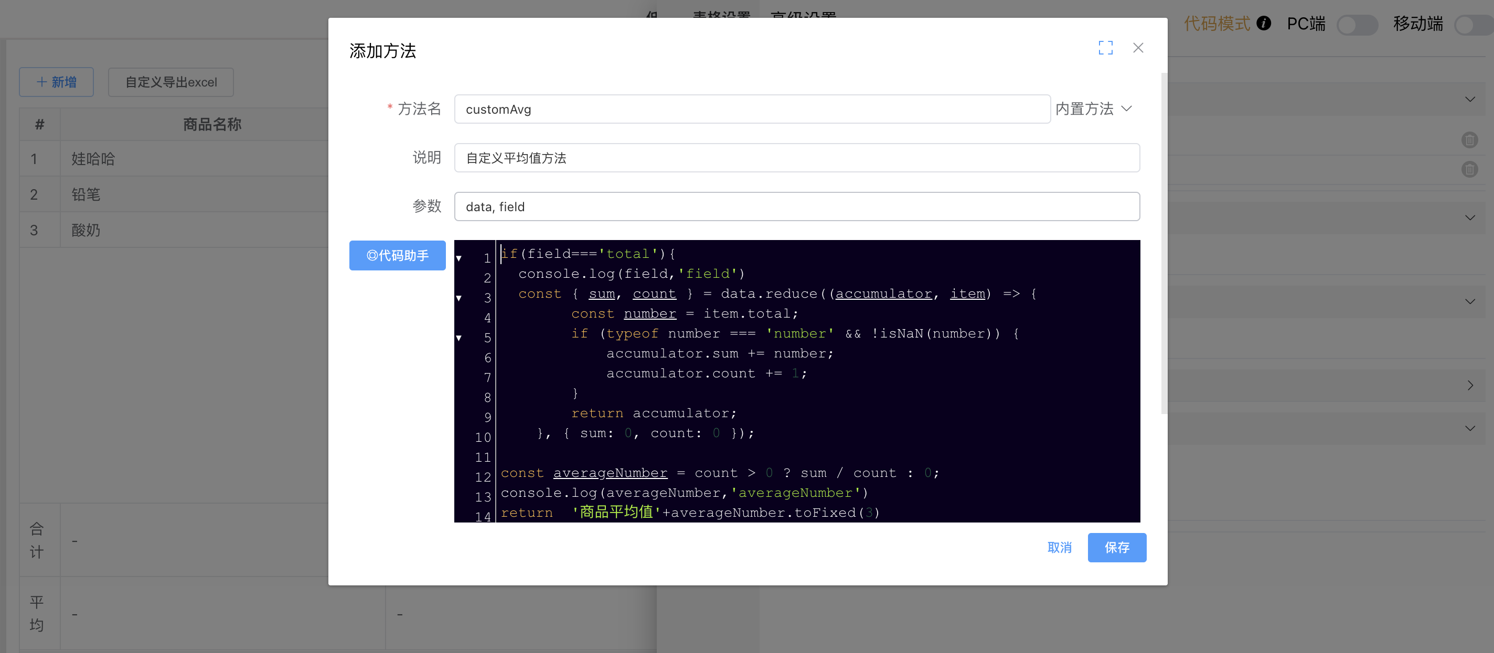This screenshot has width=1494, height=653.
Task: Close the 添加方法 dialog
Action: pos(1138,48)
